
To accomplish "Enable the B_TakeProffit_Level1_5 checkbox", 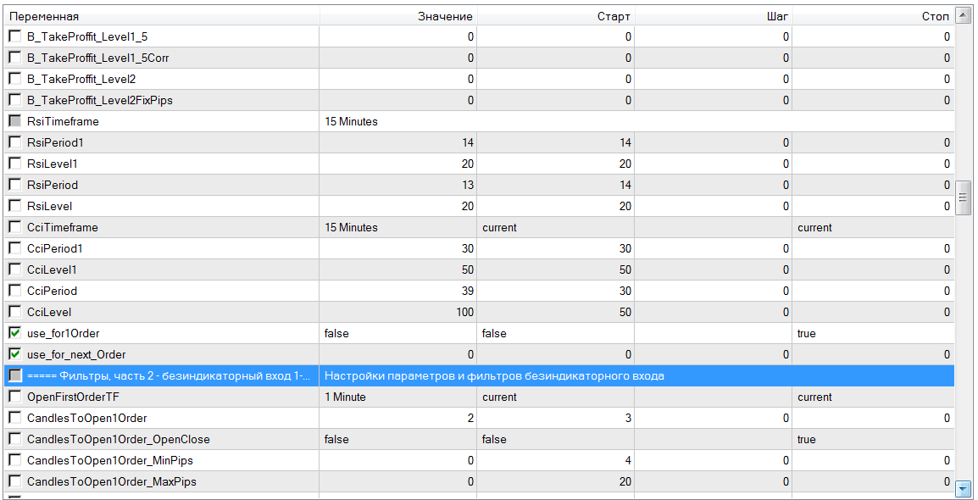I will (x=14, y=36).
